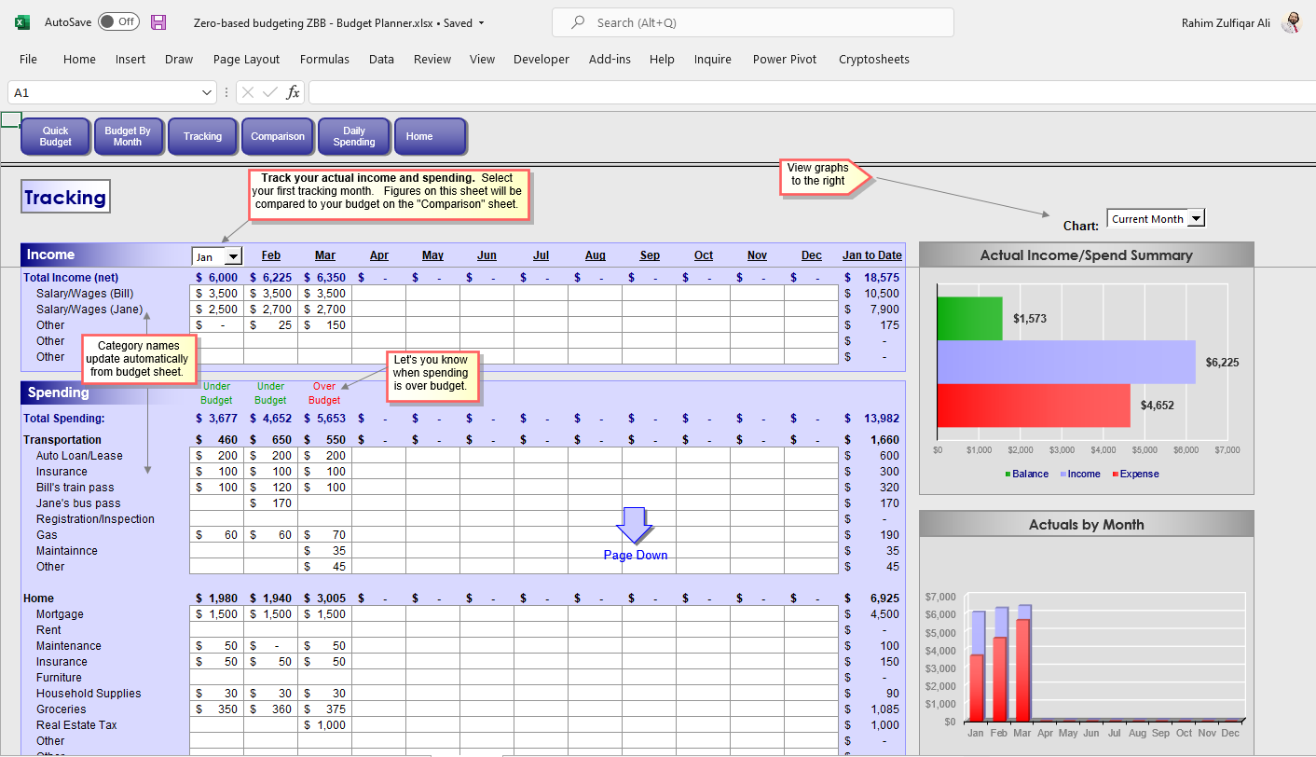Select the Salary/Wages (Bill) Jan cell
Screen dimensions: 1316x757
pos(216,293)
